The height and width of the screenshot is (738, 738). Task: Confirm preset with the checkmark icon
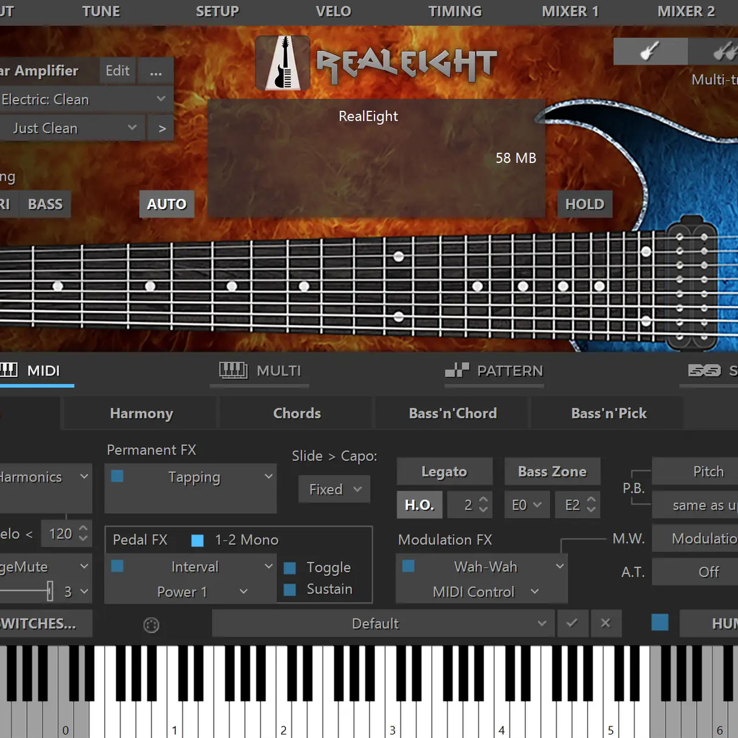(x=572, y=623)
